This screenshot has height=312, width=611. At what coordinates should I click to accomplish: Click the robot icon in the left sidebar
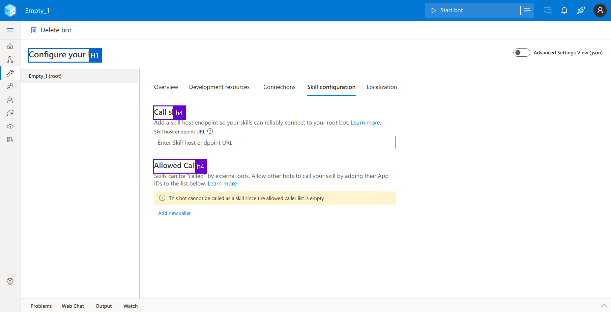pyautogui.click(x=10, y=99)
